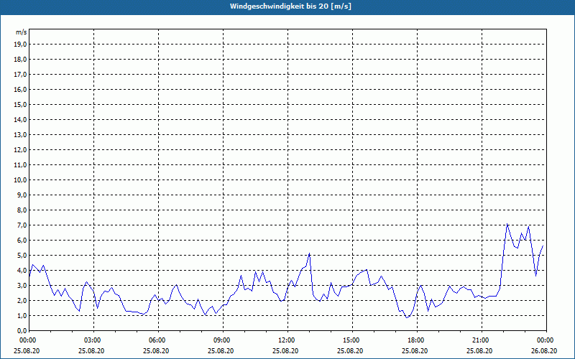Select the '17,0' y-axis label
The image size is (575, 359).
coord(21,75)
